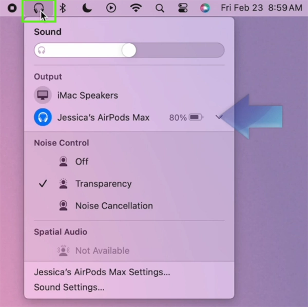
Task: Select Jessica's AirPods Max output
Action: (x=129, y=117)
